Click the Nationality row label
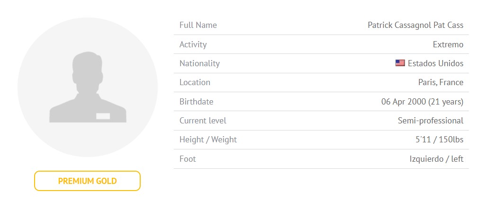 coord(199,63)
